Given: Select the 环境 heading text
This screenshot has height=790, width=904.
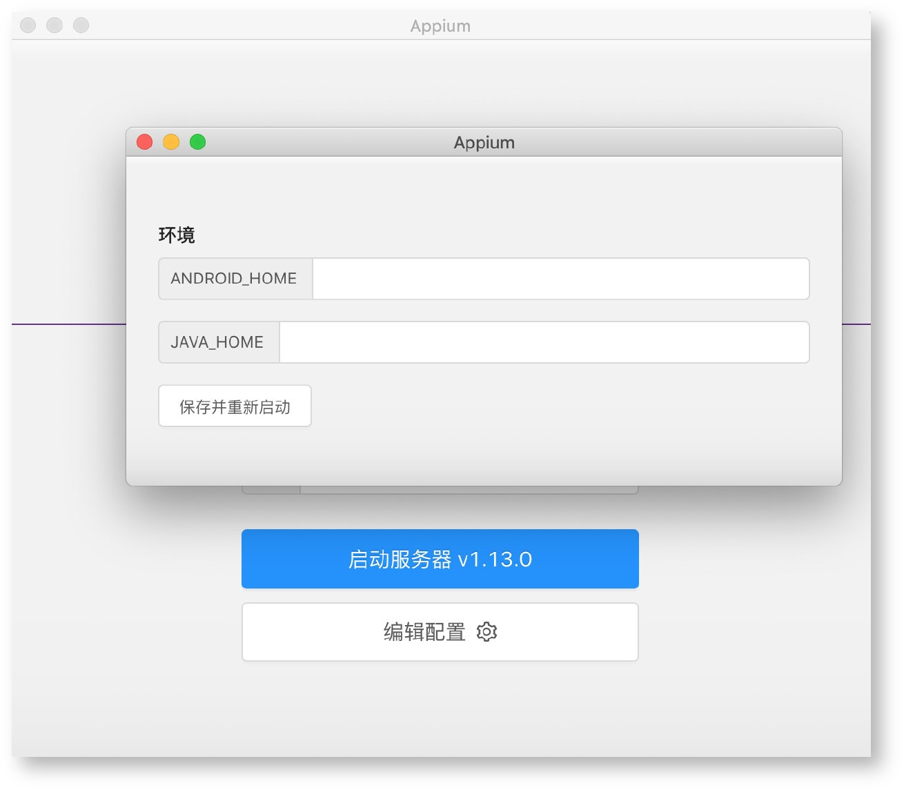Looking at the screenshot, I should point(177,235).
